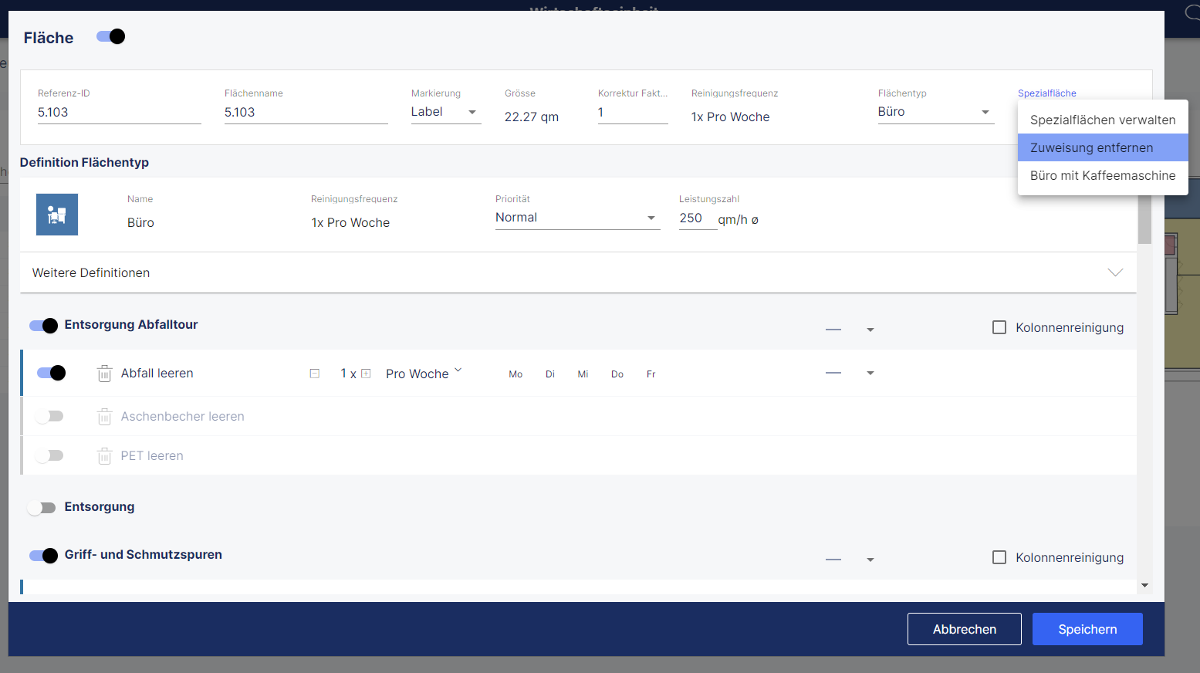Image resolution: width=1200 pixels, height=673 pixels.
Task: Select the Mi weekday
Action: [583, 374]
